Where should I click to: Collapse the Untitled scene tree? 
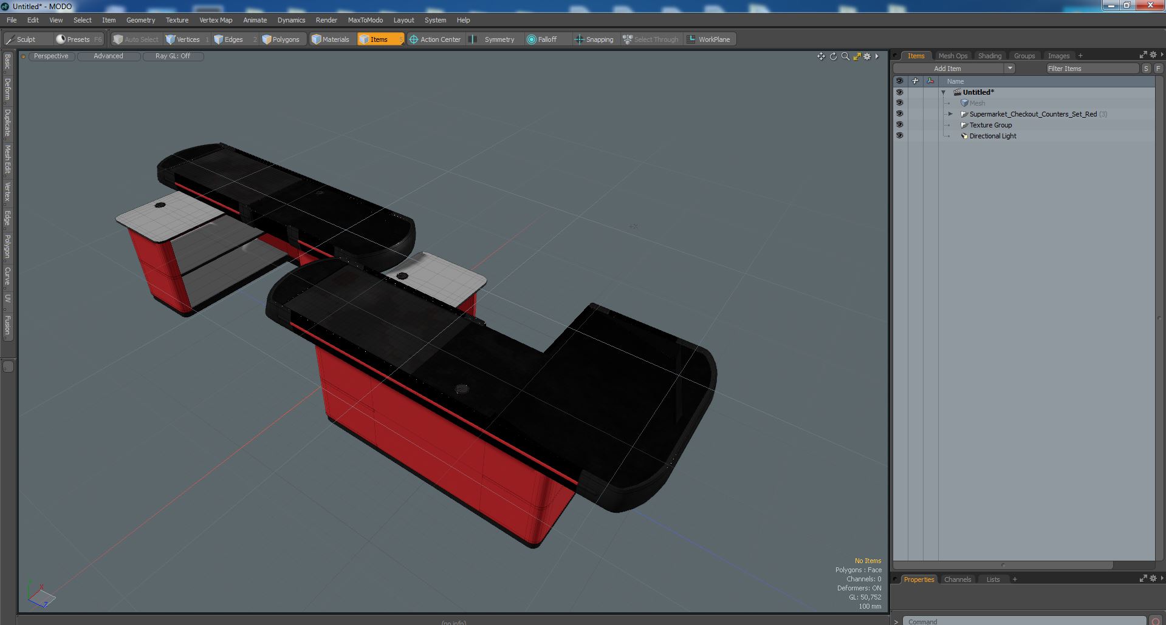click(944, 92)
